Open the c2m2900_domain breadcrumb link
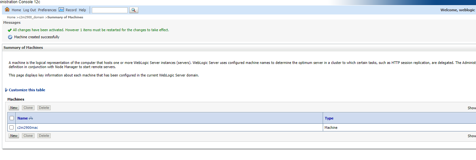 point(32,17)
